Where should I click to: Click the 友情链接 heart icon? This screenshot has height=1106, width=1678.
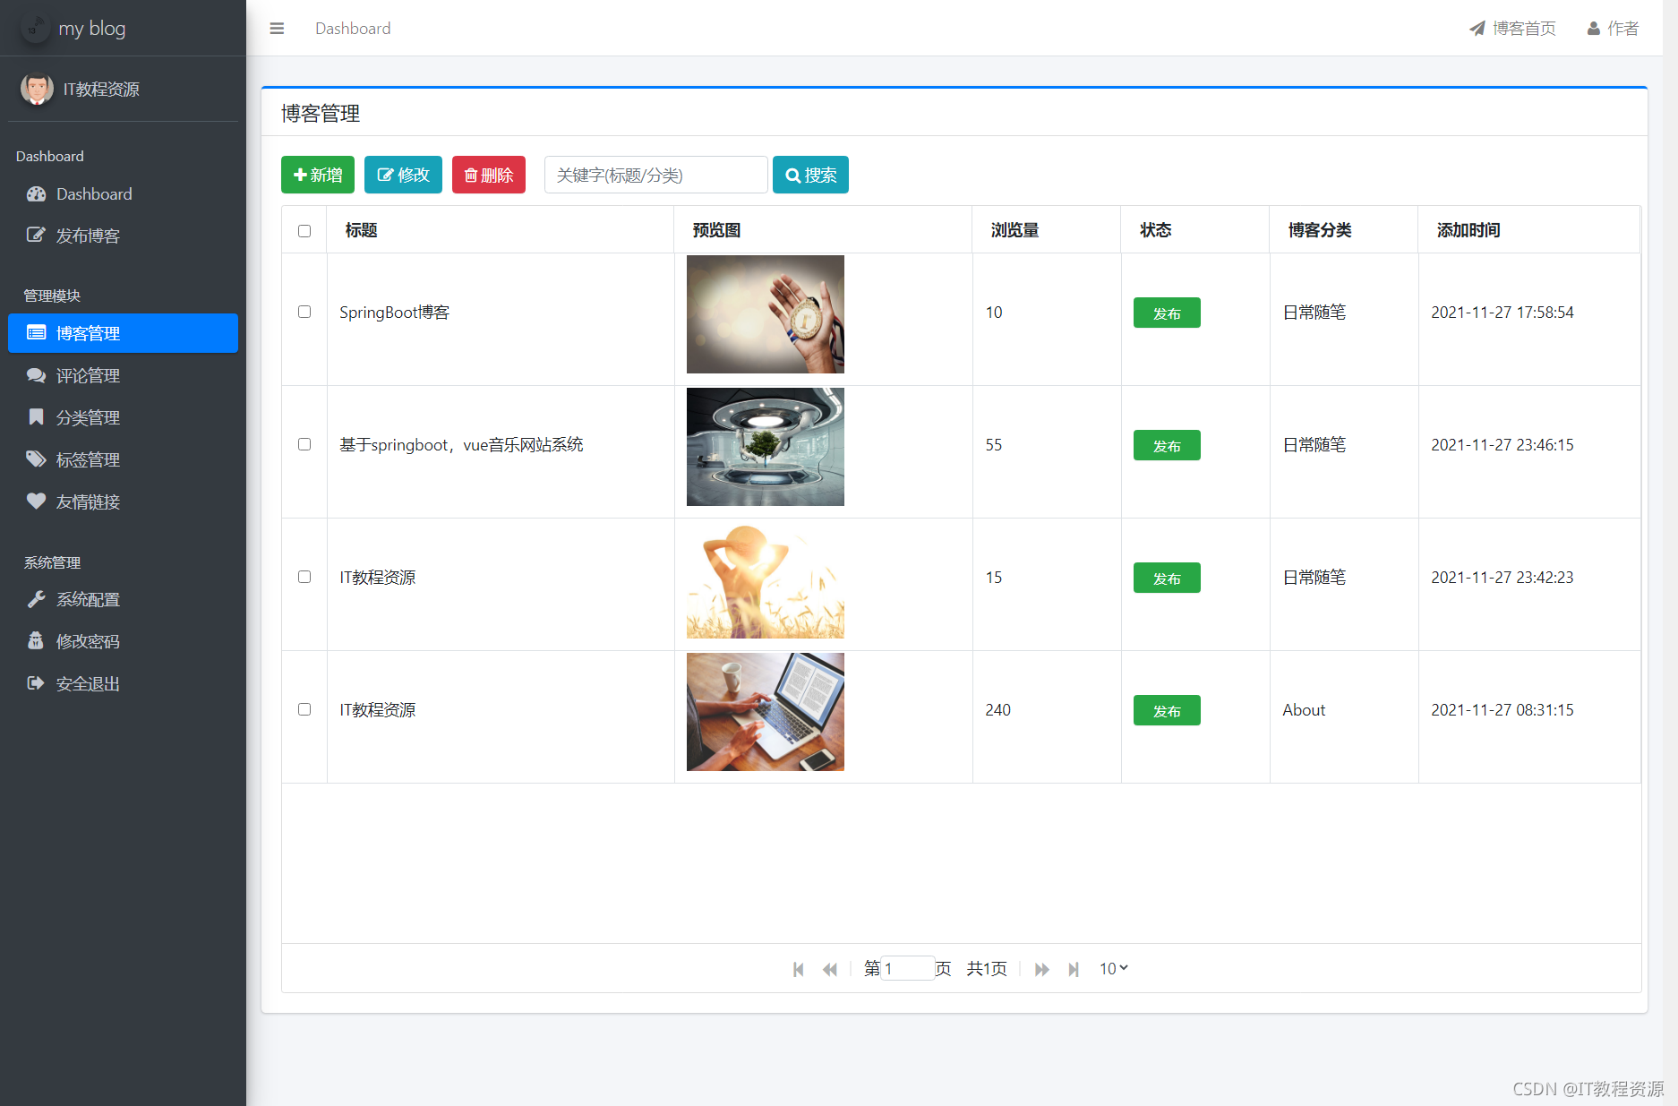click(36, 502)
